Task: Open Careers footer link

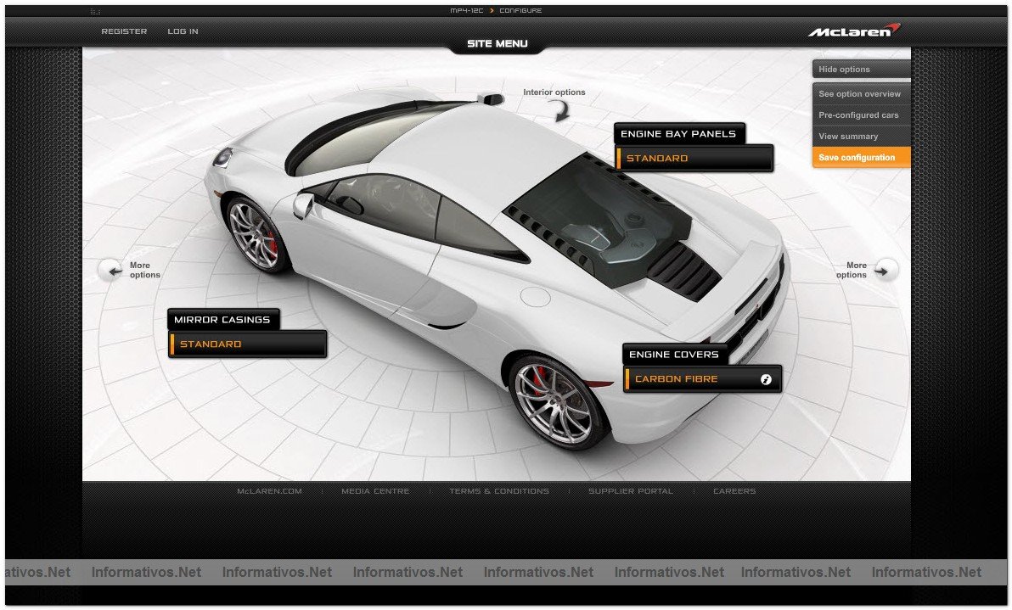Action: pos(734,491)
